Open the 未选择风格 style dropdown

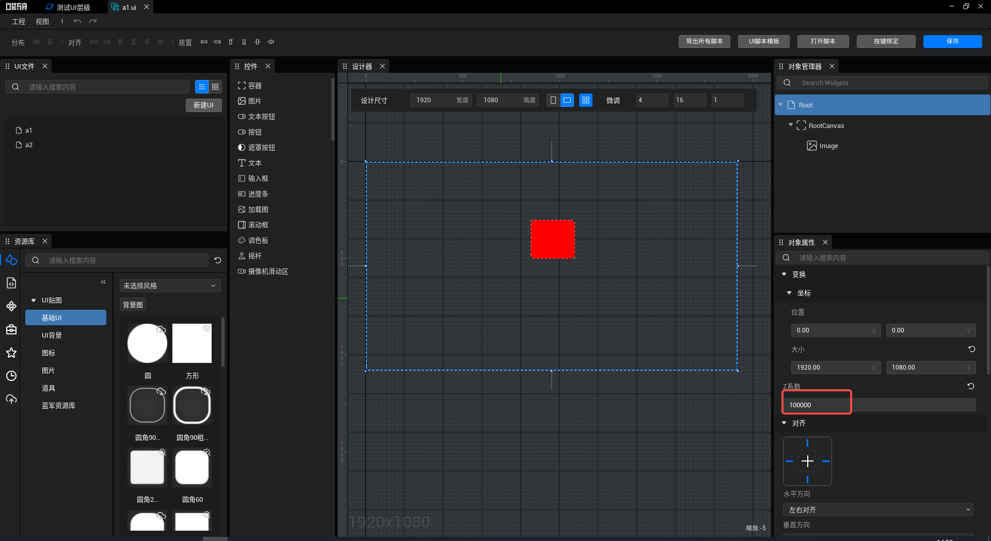coord(170,285)
